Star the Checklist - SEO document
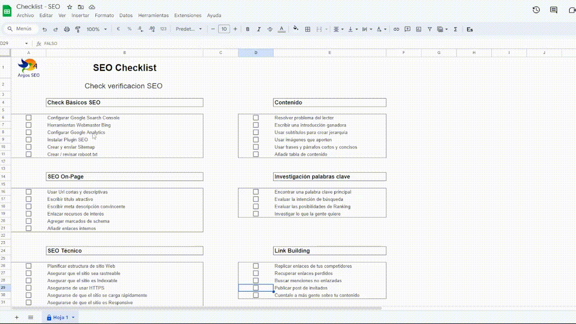The width and height of the screenshot is (576, 324). coord(70,7)
